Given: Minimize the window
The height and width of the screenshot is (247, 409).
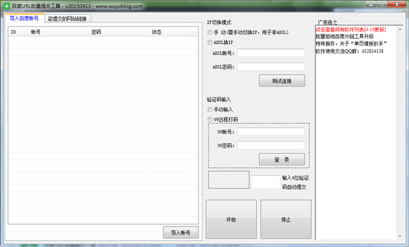Looking at the screenshot, I should point(371,5).
